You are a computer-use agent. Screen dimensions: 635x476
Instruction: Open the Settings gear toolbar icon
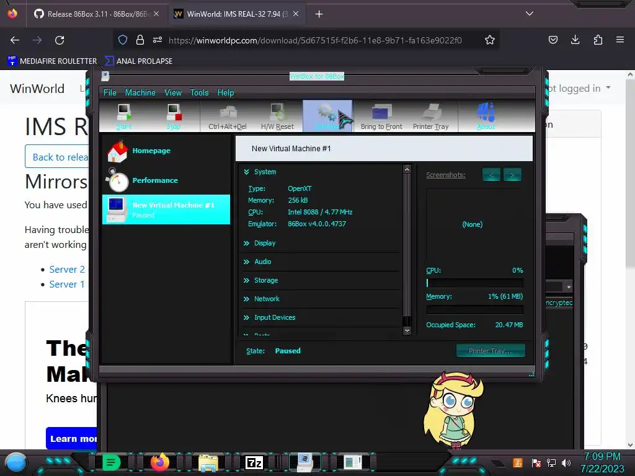click(x=327, y=116)
